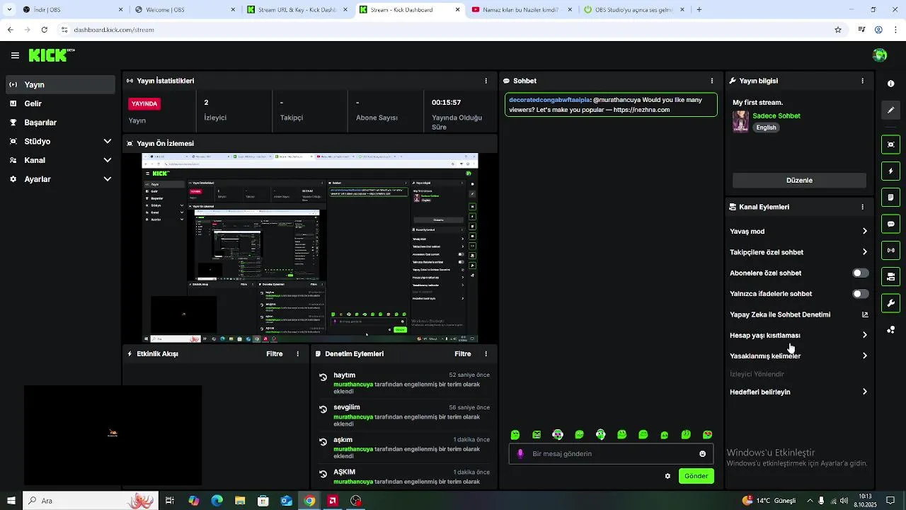Open the Windows Start button
Screen dimensions: 906x510
tap(11, 501)
